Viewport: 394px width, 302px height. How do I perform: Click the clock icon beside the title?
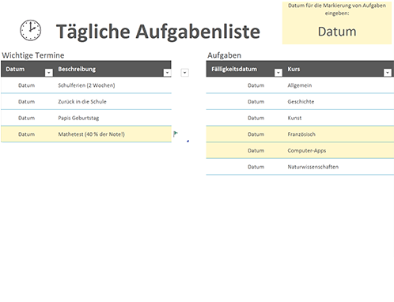click(31, 30)
